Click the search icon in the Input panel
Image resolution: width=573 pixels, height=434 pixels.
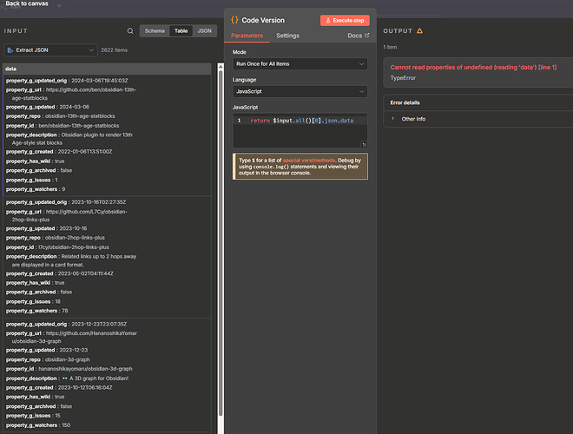pyautogui.click(x=130, y=30)
